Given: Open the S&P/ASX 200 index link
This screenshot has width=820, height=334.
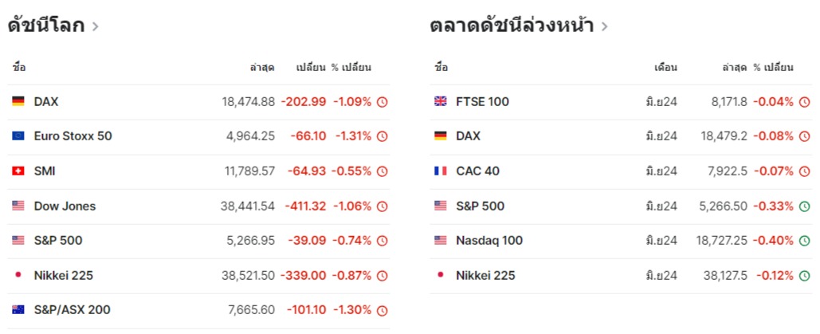Looking at the screenshot, I should (x=72, y=310).
